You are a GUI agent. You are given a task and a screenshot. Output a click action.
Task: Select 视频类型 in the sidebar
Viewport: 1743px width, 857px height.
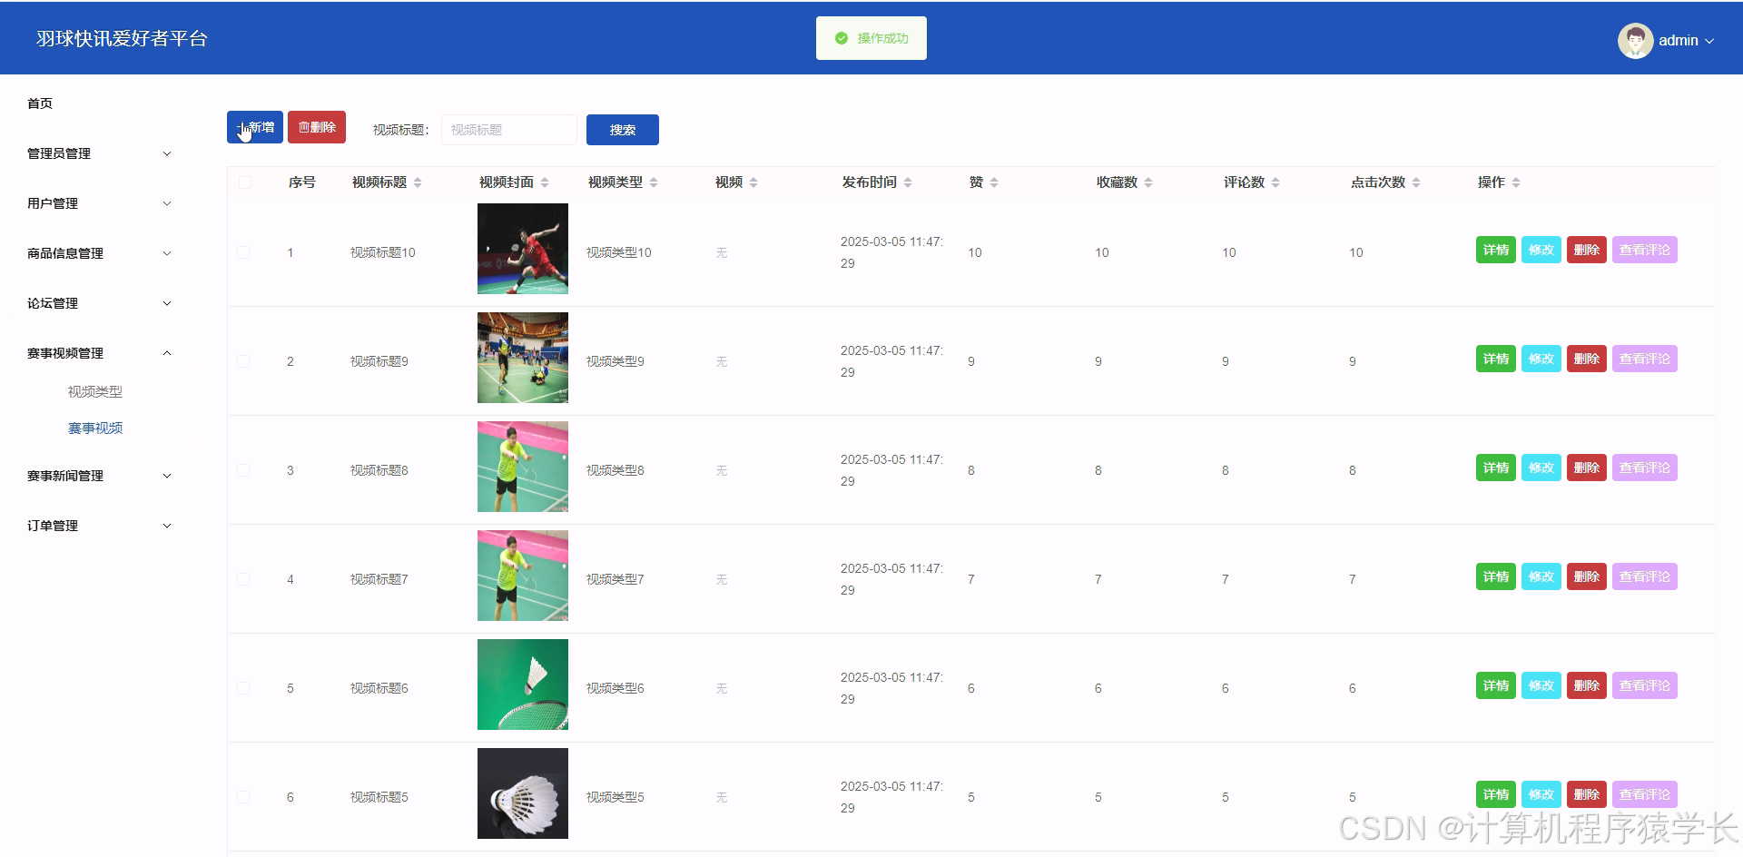click(95, 391)
